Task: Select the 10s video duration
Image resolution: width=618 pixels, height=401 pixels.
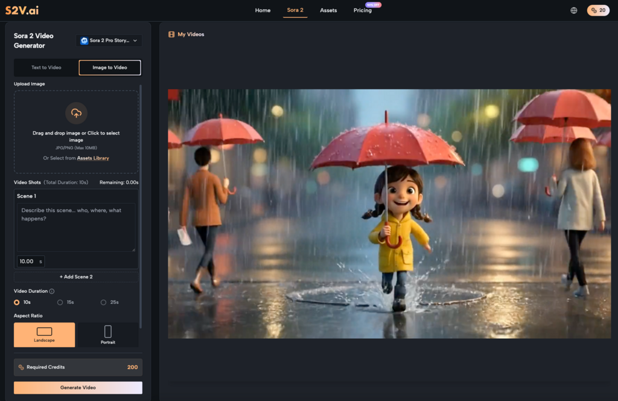Action: point(17,302)
